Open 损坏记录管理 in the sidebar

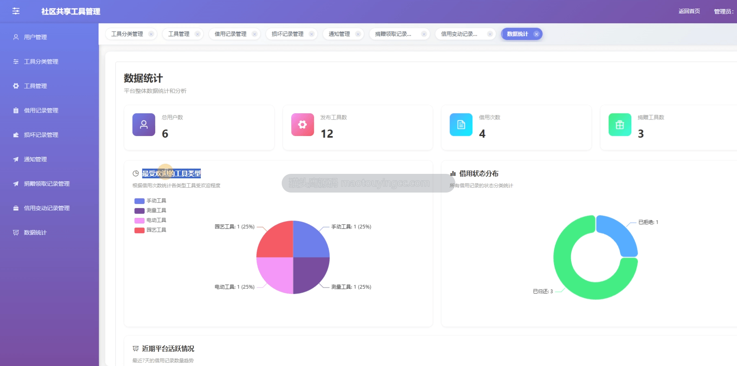point(49,135)
